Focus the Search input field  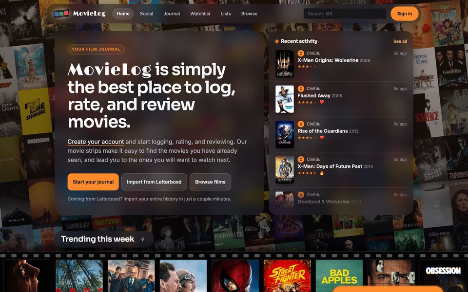pyautogui.click(x=345, y=14)
